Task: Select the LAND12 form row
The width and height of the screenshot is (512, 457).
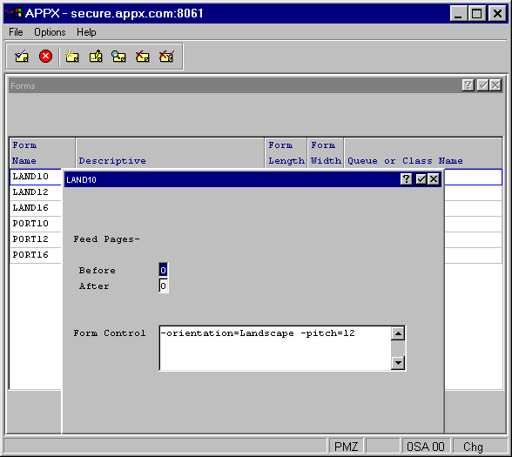Action: pyautogui.click(x=36, y=192)
